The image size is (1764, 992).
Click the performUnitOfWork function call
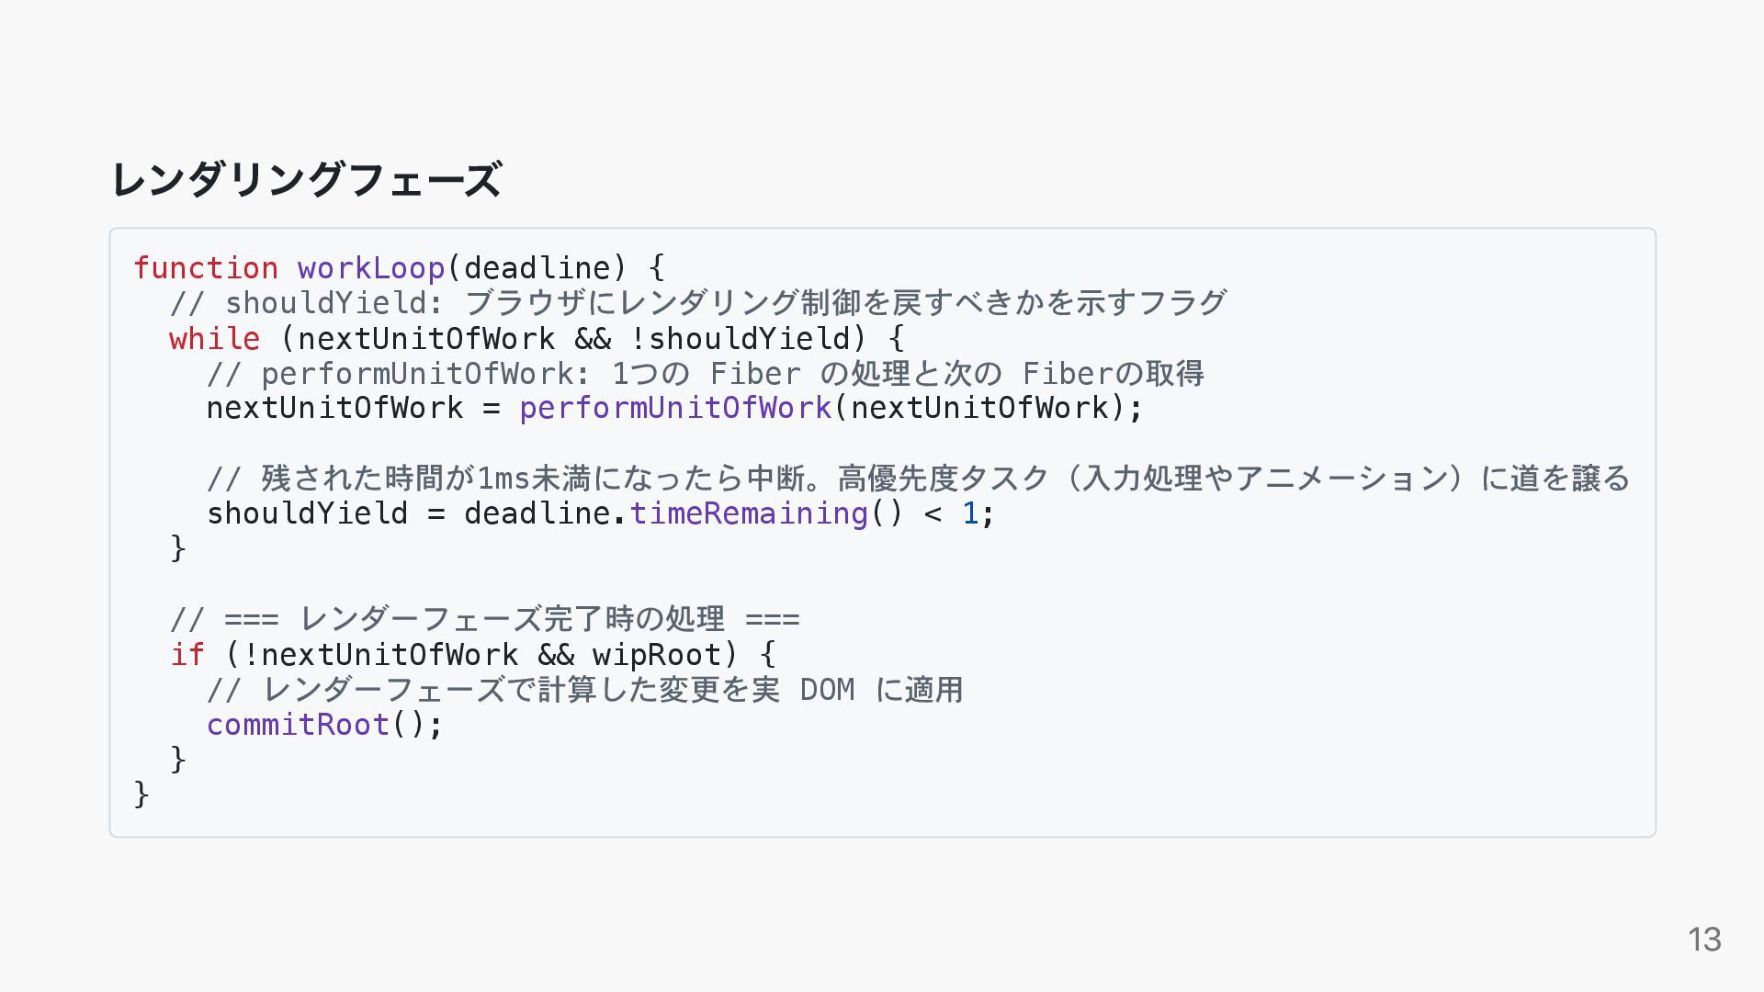click(x=675, y=408)
